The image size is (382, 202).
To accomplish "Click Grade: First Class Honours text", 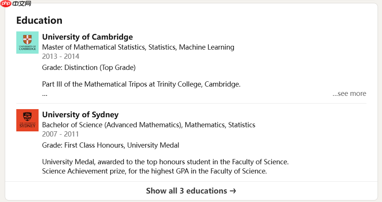I will click(x=110, y=145).
